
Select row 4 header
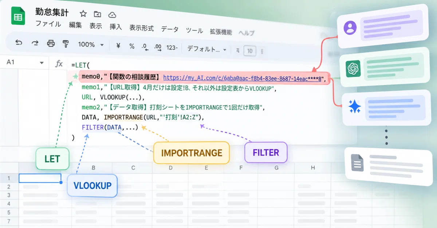point(9,204)
